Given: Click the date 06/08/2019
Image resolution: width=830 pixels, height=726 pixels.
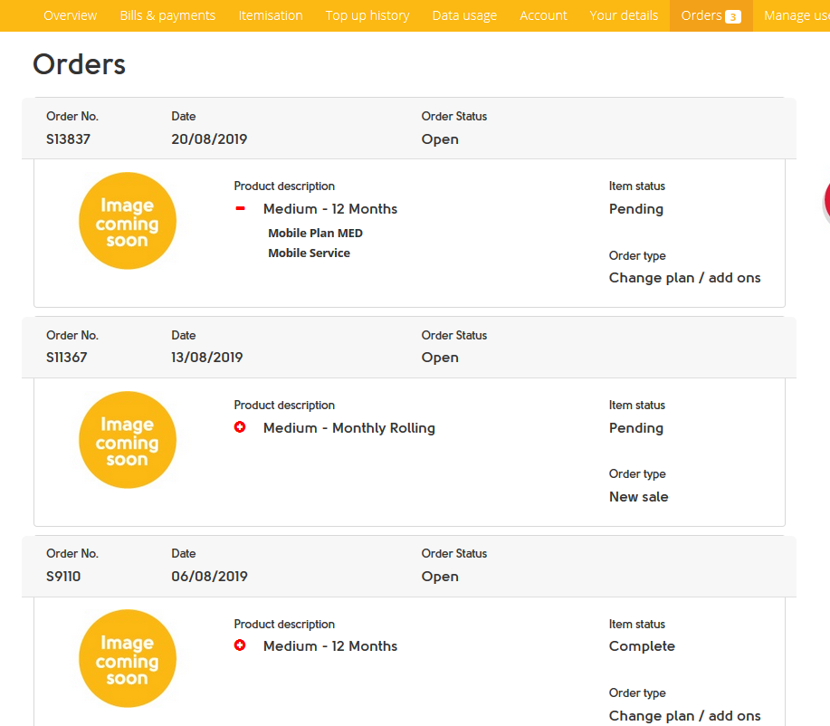Looking at the screenshot, I should [209, 576].
